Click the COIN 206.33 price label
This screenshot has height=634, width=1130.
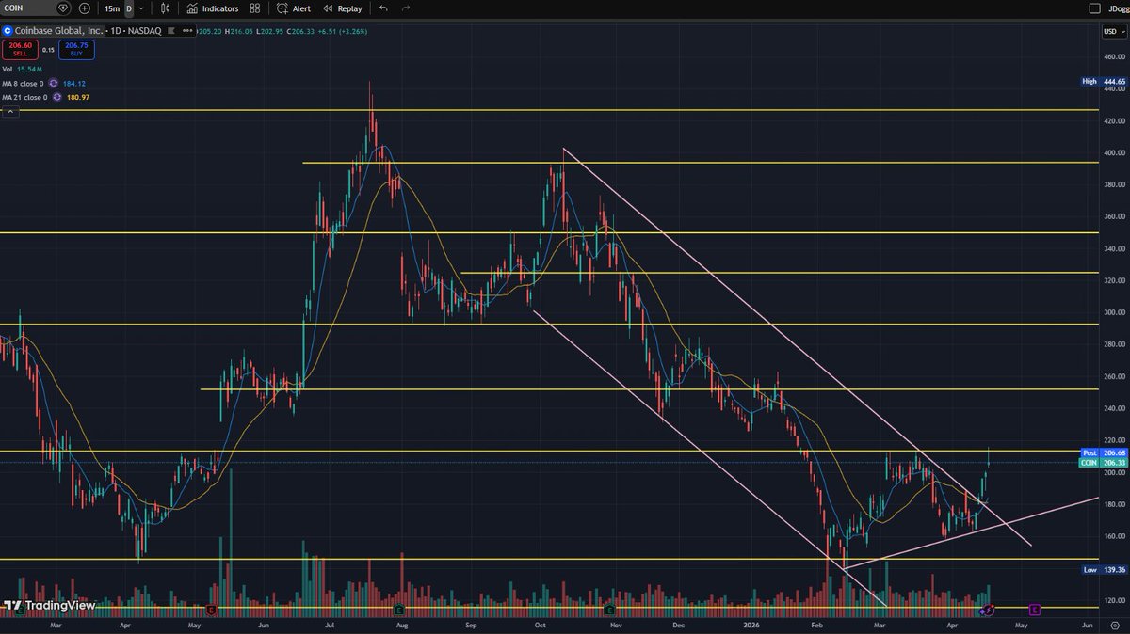[x=1104, y=462]
